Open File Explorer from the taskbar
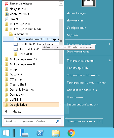 pyautogui.click(x=56, y=133)
